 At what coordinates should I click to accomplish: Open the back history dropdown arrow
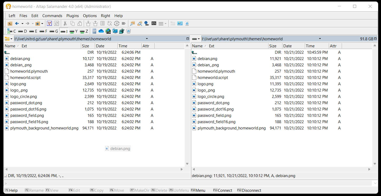pyautogui.click(x=22, y=23)
